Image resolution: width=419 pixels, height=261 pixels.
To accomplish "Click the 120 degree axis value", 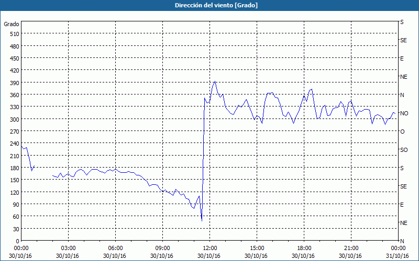I will [x=15, y=193].
